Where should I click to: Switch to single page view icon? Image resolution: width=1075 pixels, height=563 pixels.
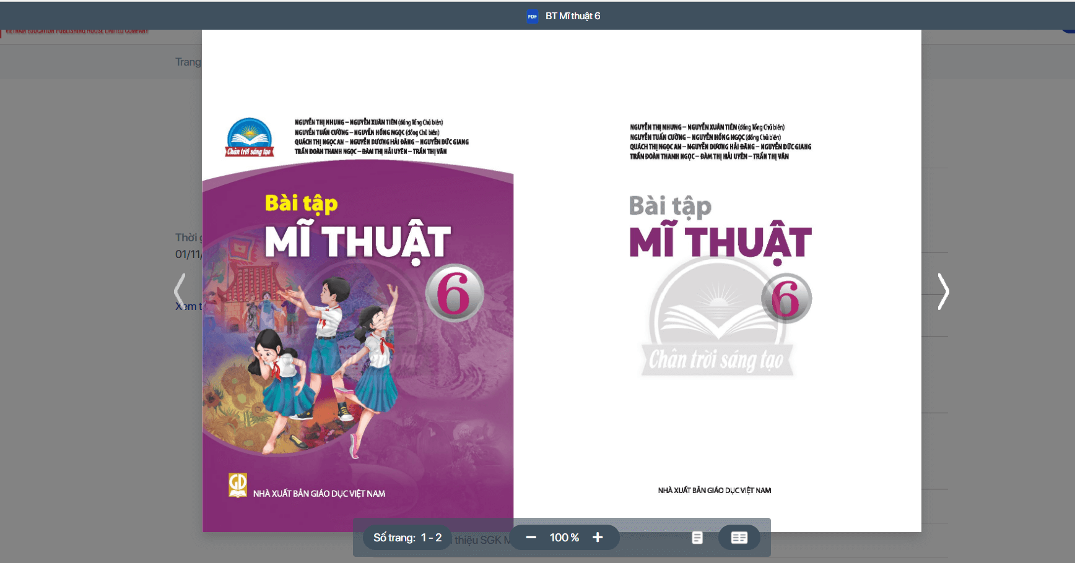click(x=697, y=538)
